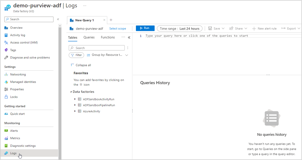Click the ADFSandboxPipelineRun table icon
Viewport: 302px width, 160px height.
[x=79, y=105]
